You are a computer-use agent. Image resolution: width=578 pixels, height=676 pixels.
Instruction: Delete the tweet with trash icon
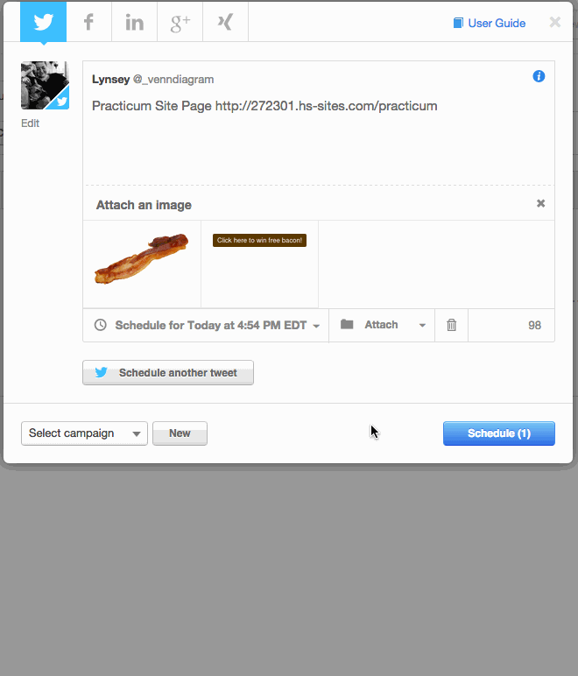451,325
